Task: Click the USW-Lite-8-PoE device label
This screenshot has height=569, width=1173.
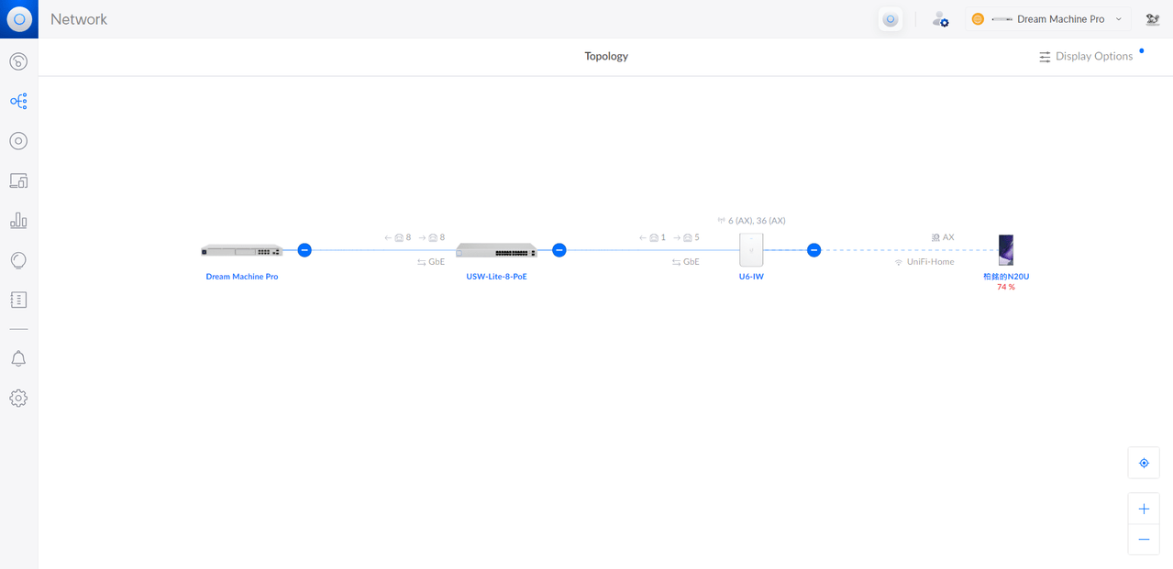Action: pyautogui.click(x=496, y=277)
